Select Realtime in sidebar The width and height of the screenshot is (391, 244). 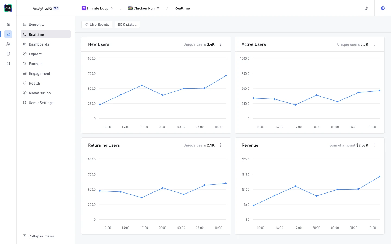tap(46, 34)
